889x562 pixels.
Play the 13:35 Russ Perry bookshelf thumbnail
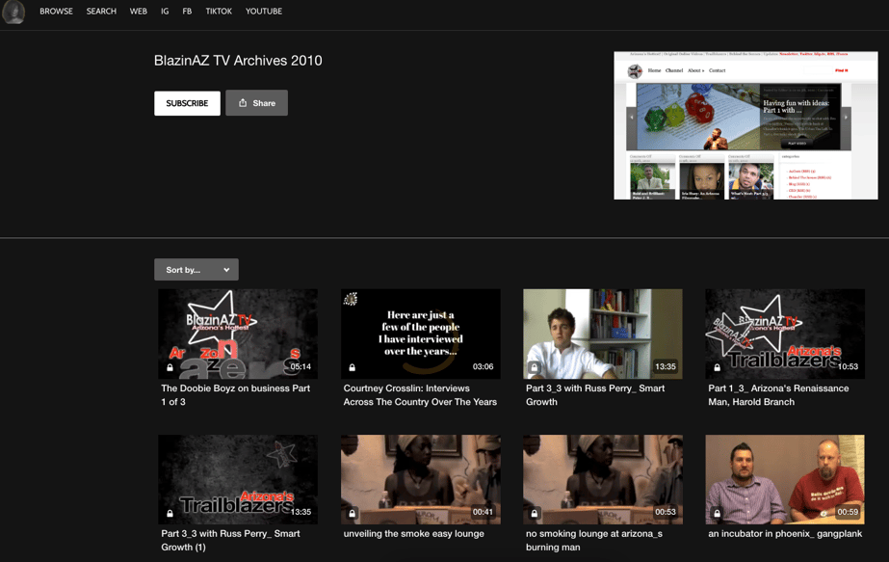[x=603, y=334]
